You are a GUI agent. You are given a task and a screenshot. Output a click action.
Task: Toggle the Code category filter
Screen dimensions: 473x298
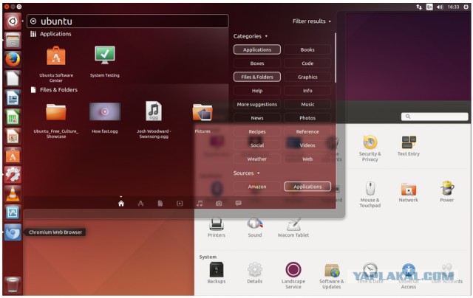pyautogui.click(x=307, y=63)
